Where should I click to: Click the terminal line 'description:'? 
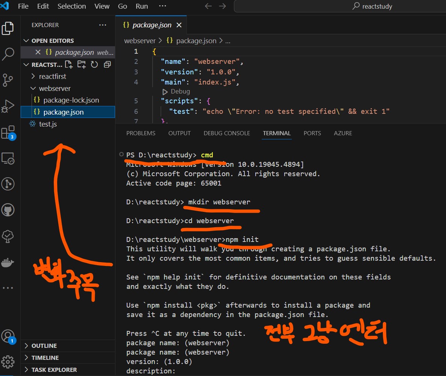click(x=151, y=371)
